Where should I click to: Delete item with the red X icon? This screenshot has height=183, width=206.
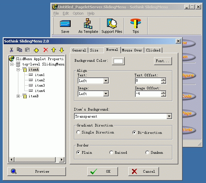[x=46, y=50]
